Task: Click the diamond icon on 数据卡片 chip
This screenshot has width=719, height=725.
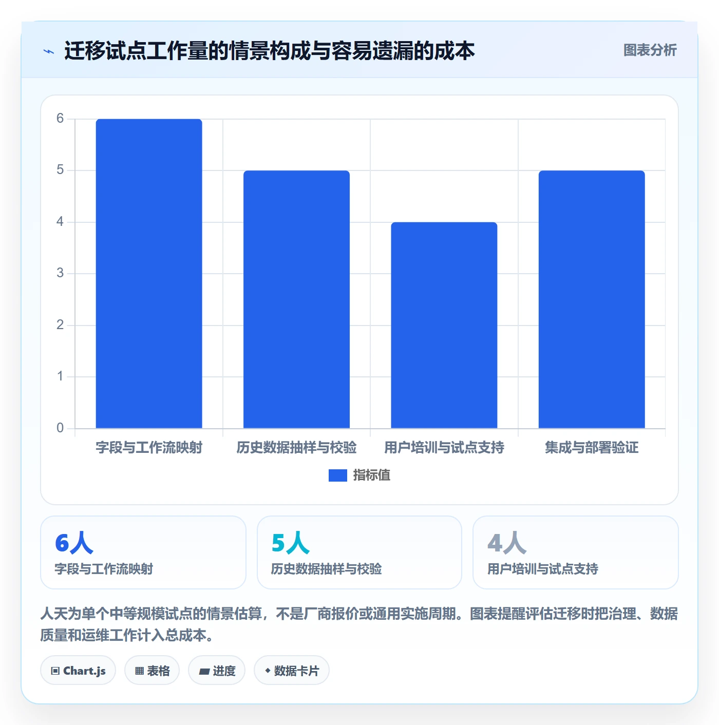Action: [x=268, y=671]
